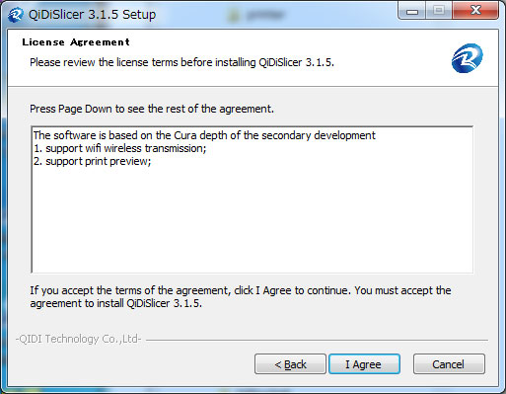
Task: Click the blue QIDI logo in header
Action: click(468, 58)
